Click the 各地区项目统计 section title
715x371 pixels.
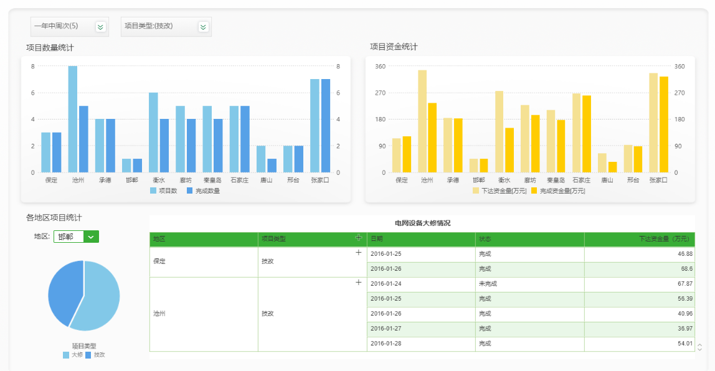54,217
